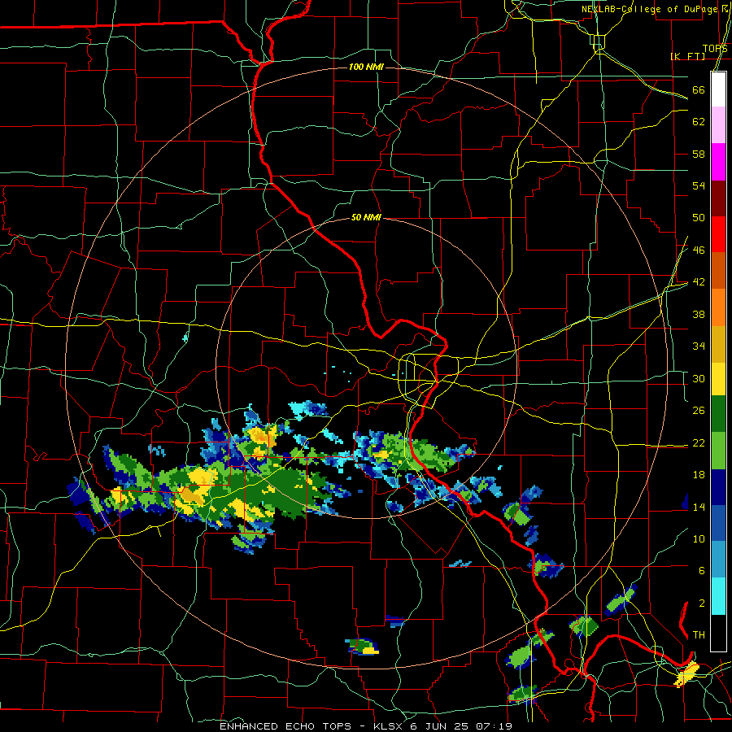Click the '46' legend value
732x732 pixels.
coord(699,251)
